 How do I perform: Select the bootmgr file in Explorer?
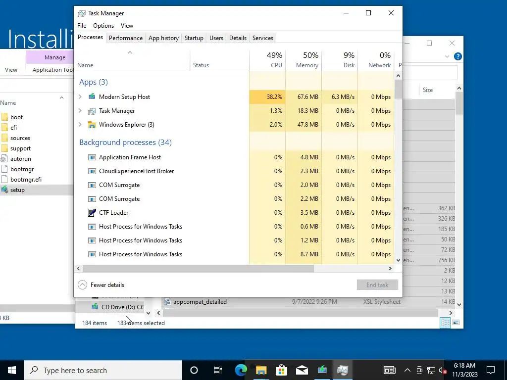pyautogui.click(x=22, y=169)
